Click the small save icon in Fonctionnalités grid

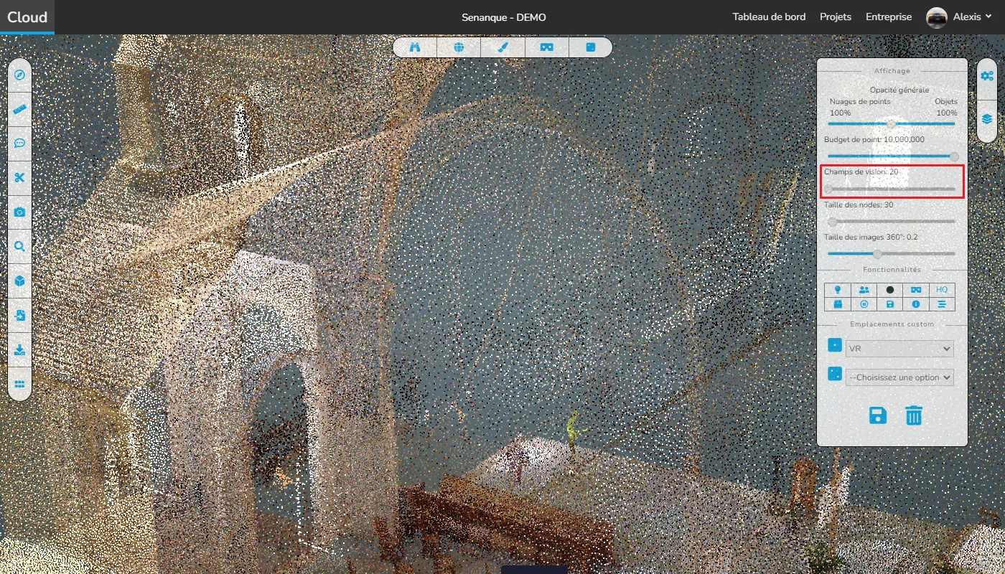point(889,304)
